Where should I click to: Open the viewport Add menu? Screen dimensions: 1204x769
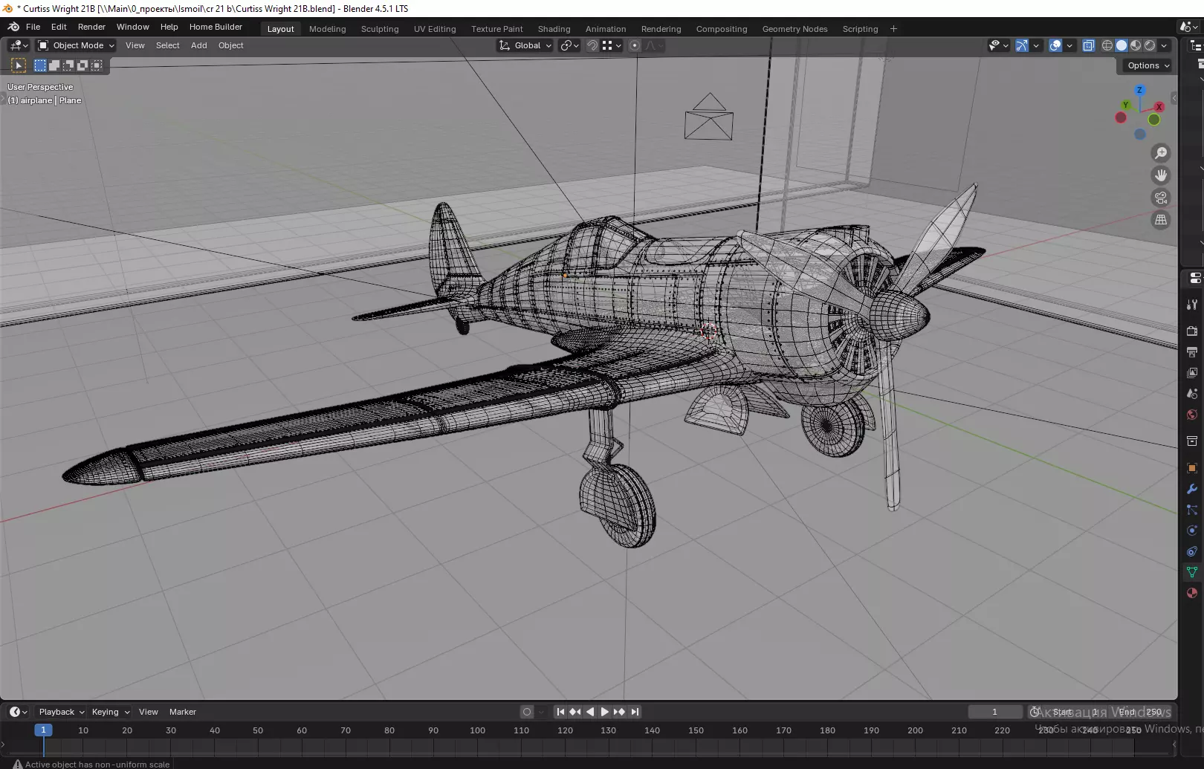[x=199, y=45]
